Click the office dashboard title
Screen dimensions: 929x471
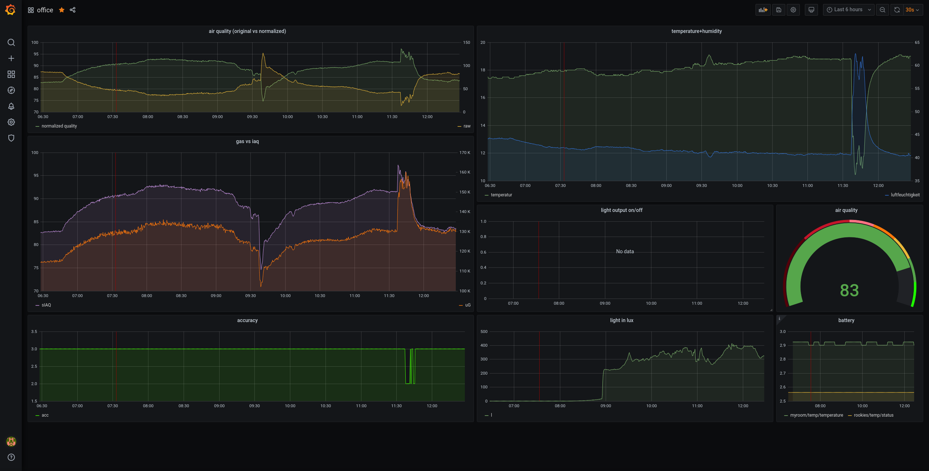click(x=45, y=10)
